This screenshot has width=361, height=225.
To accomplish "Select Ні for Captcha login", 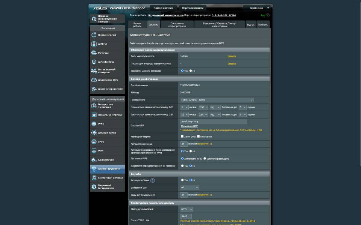I will click(x=191, y=70).
